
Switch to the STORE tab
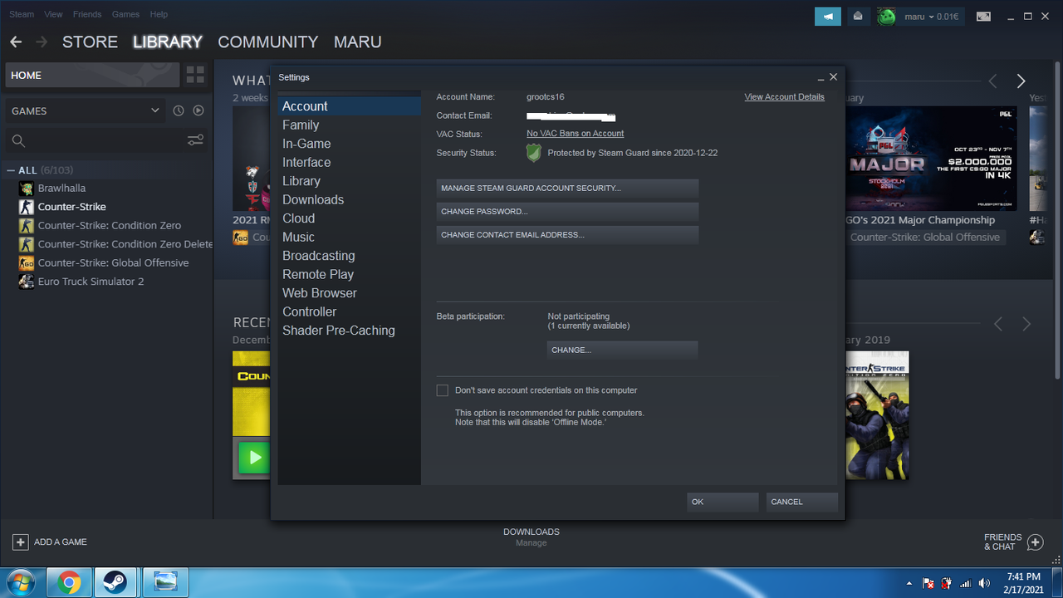[90, 42]
